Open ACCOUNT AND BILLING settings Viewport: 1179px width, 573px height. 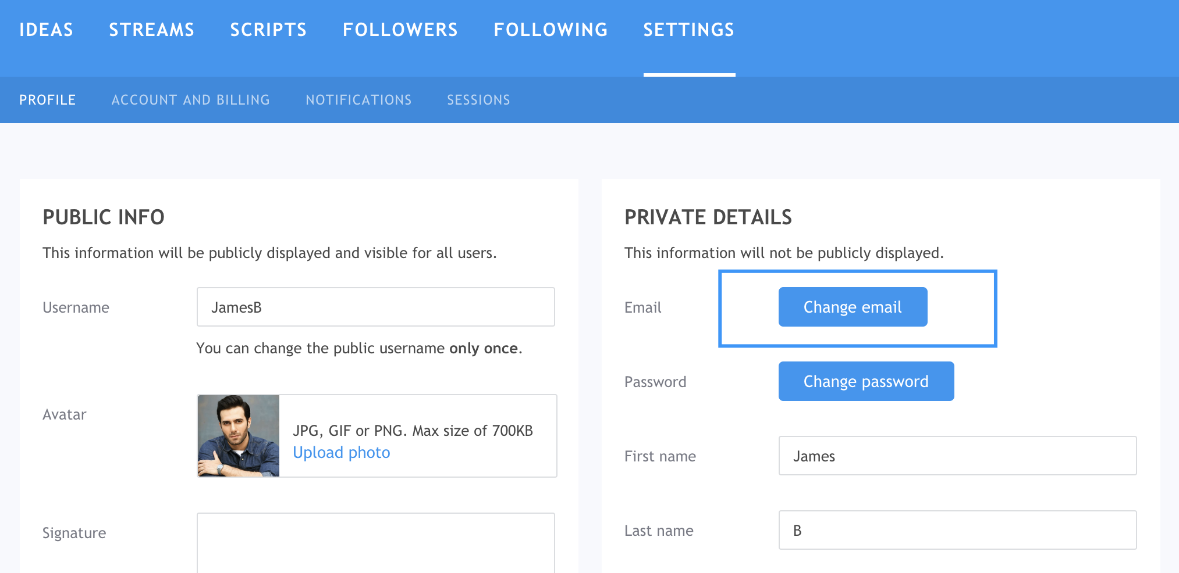[x=191, y=99]
